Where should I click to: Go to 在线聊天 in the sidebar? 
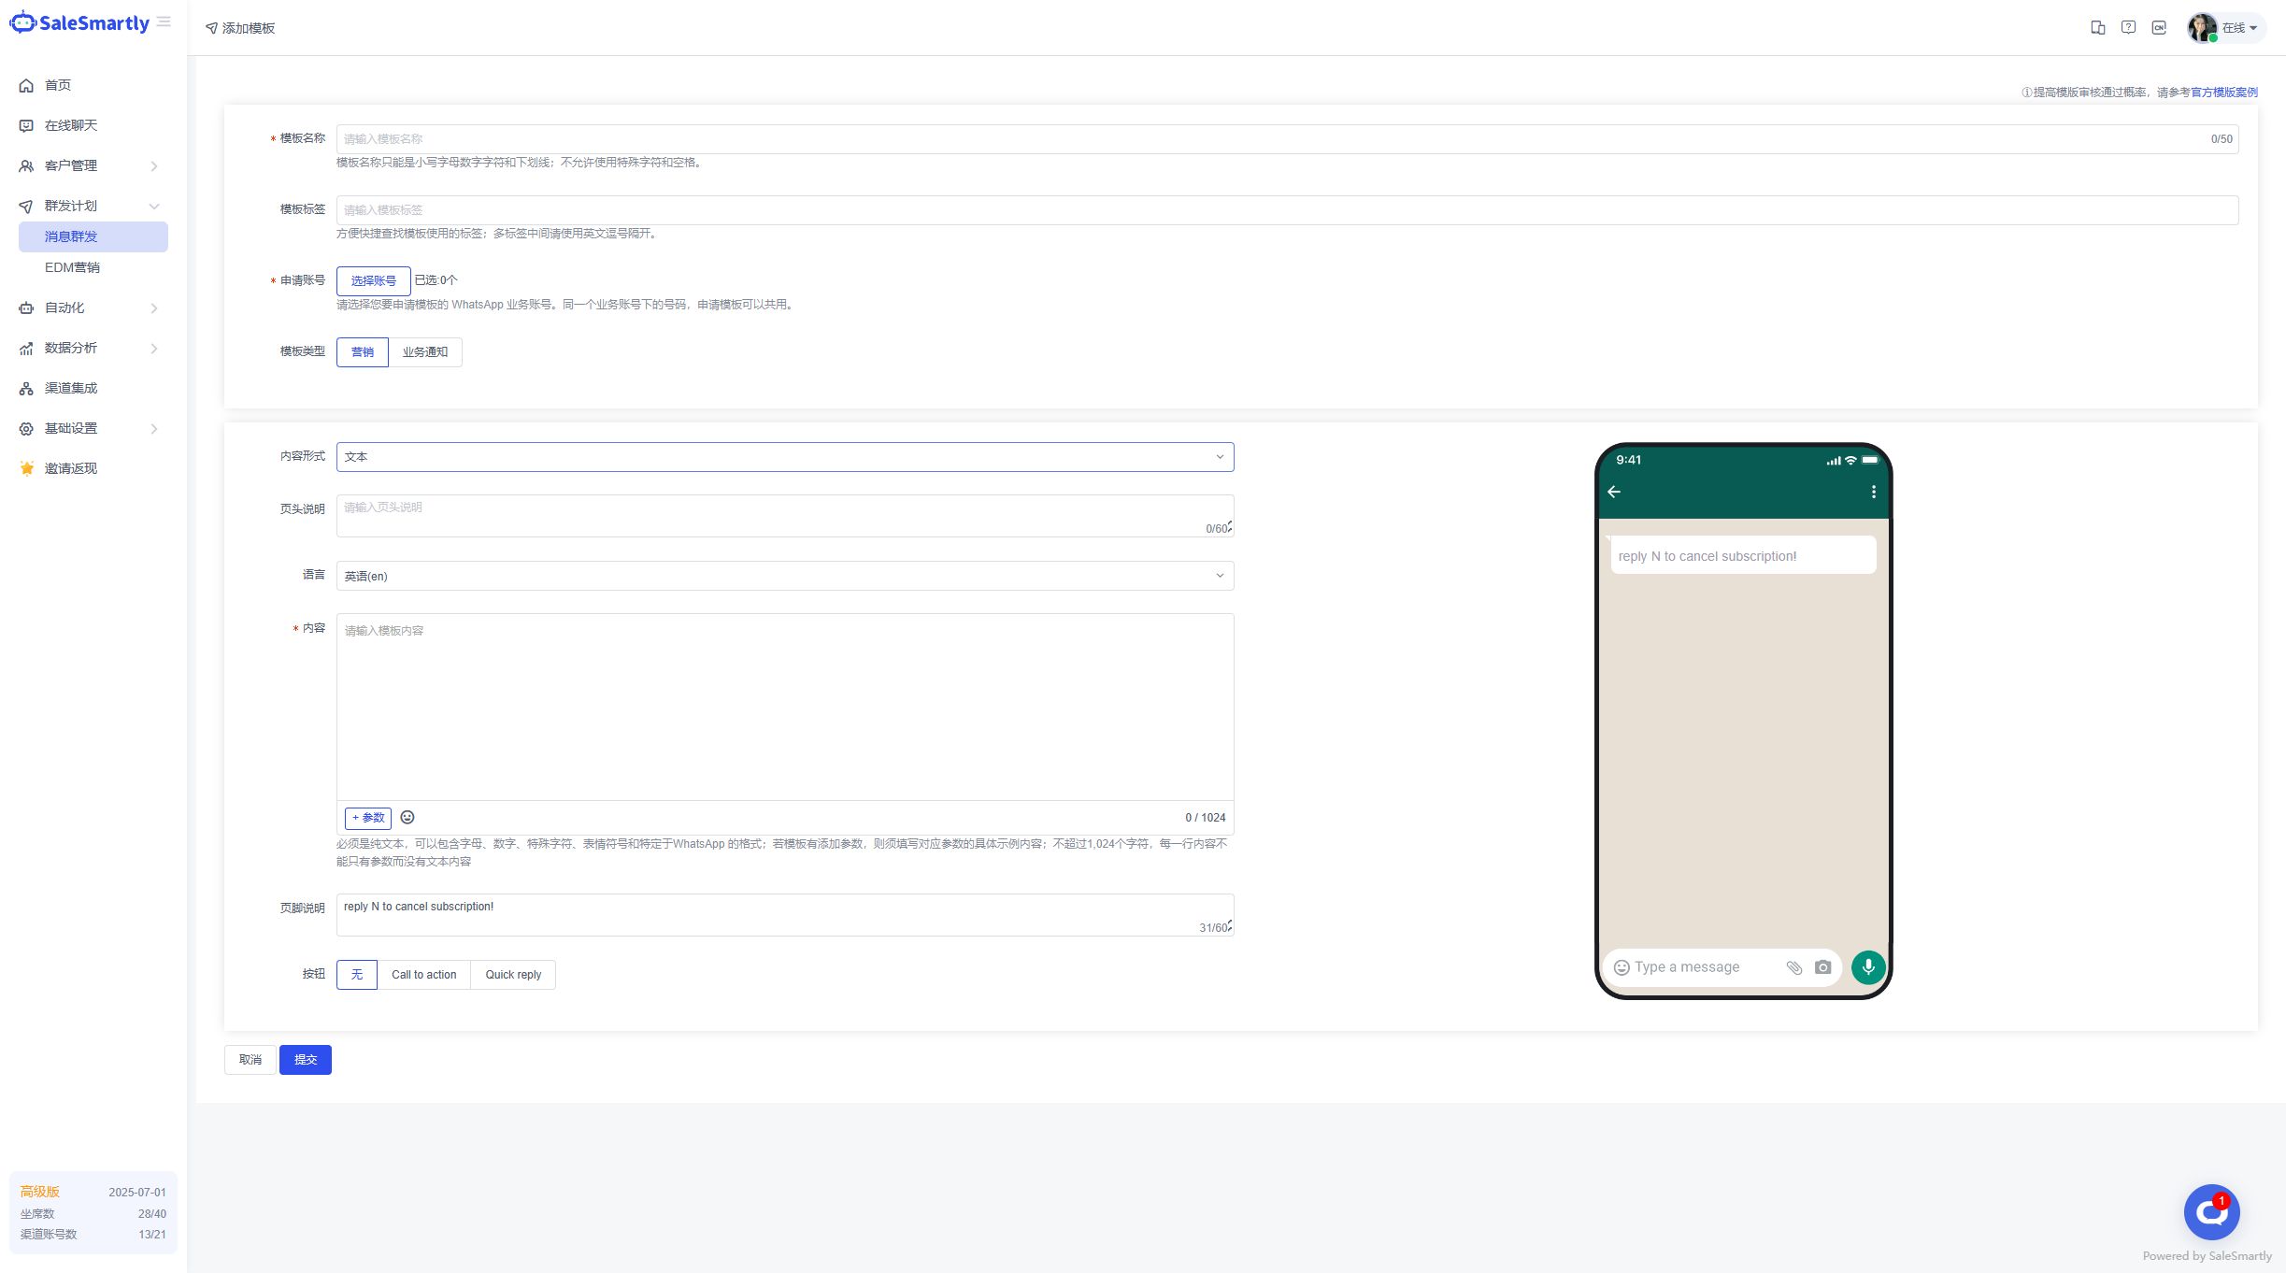click(x=71, y=125)
